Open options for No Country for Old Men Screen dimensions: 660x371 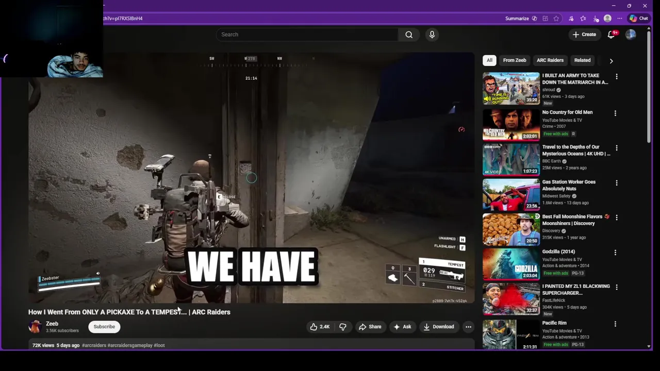pos(615,113)
